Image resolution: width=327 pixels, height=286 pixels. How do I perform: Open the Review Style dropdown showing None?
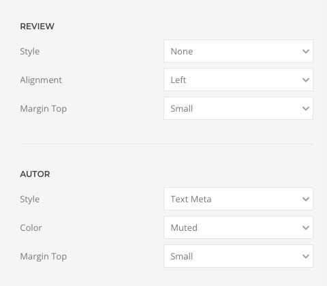pos(238,51)
